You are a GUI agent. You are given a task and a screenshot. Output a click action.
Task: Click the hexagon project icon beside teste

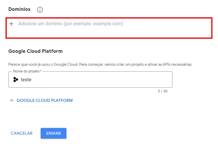pos(16,80)
